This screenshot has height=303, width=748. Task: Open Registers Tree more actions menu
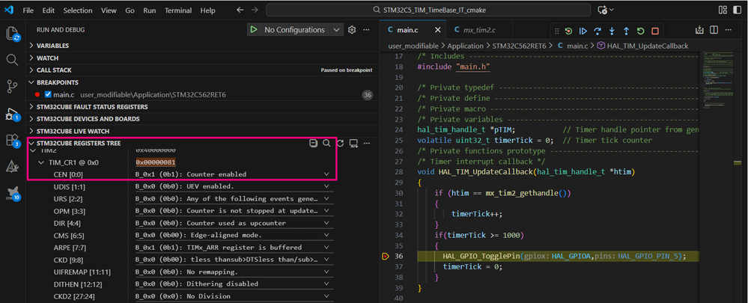pos(367,143)
